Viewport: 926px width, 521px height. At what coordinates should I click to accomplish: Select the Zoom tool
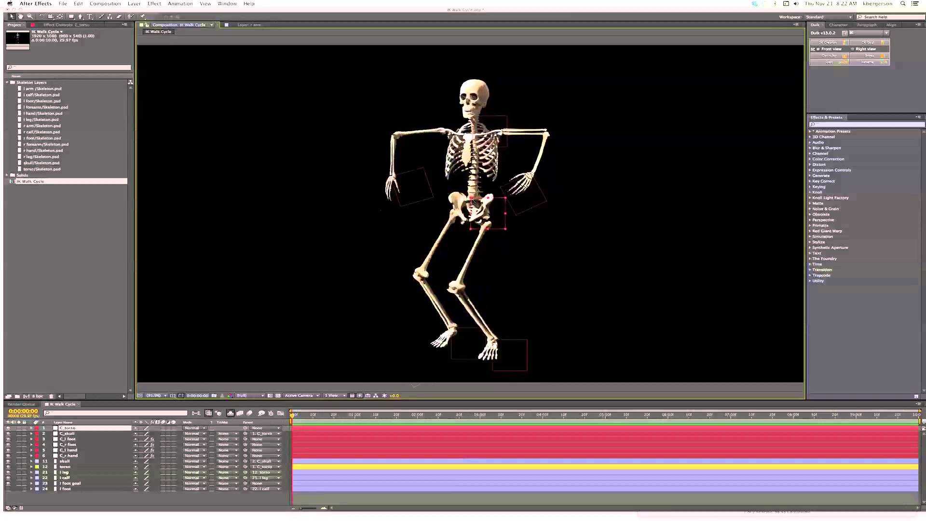pos(30,16)
